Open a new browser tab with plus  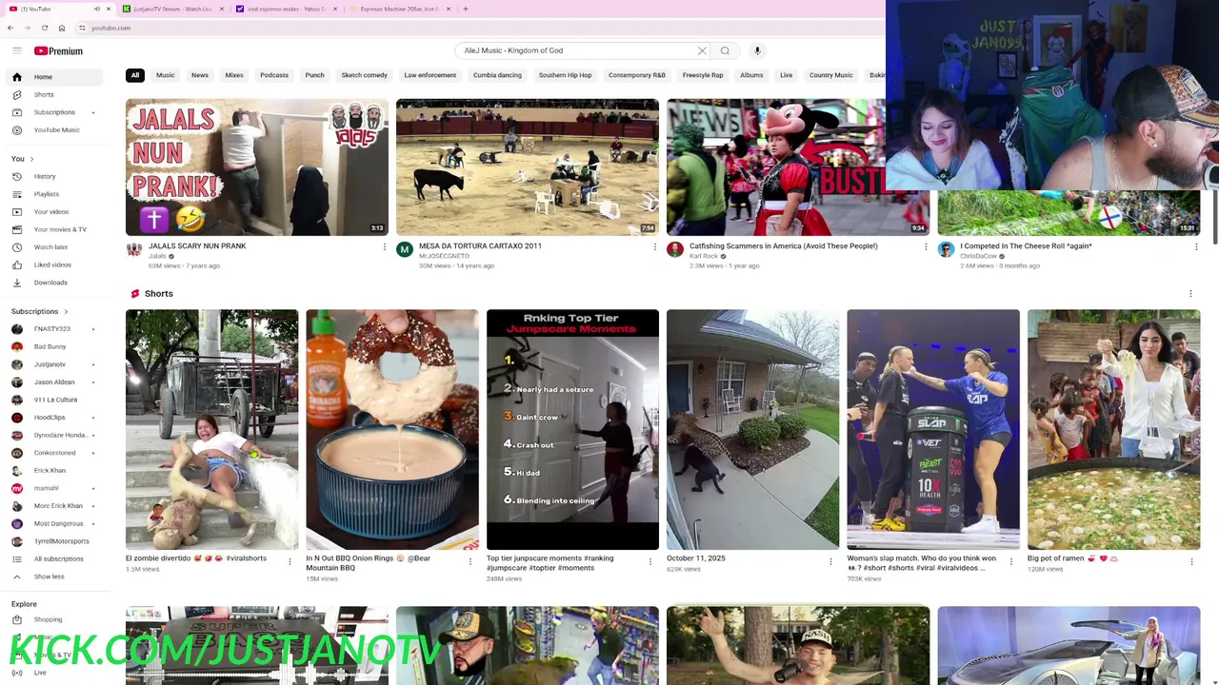[465, 9]
